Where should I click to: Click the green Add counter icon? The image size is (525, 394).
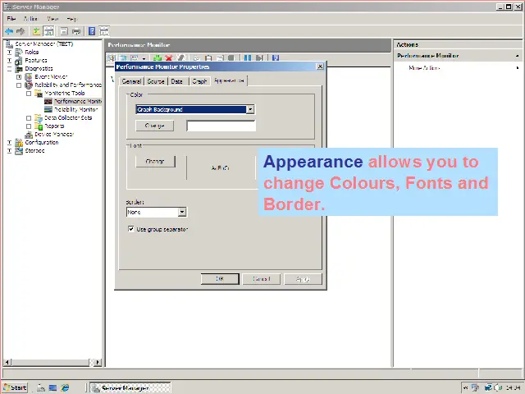tap(157, 58)
